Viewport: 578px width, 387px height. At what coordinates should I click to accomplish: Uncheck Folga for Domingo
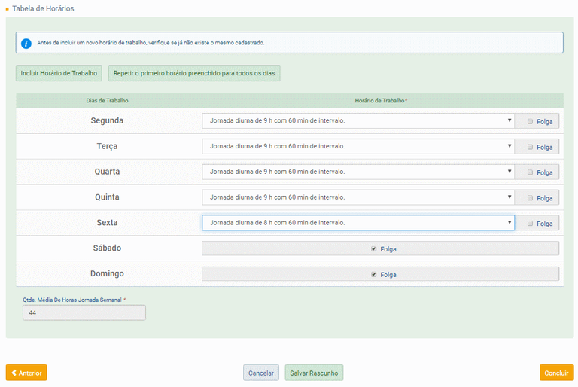point(373,274)
